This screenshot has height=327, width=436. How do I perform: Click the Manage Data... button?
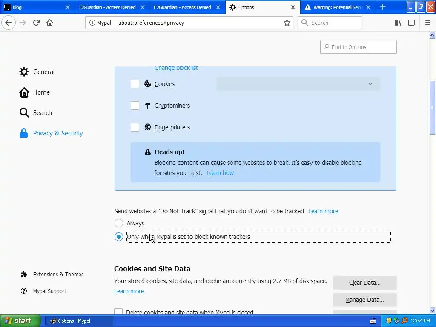365,300
